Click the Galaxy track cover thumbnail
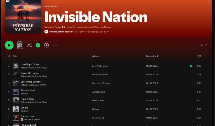Image resolution: width=215 pixels, height=126 pixels. click(16, 109)
